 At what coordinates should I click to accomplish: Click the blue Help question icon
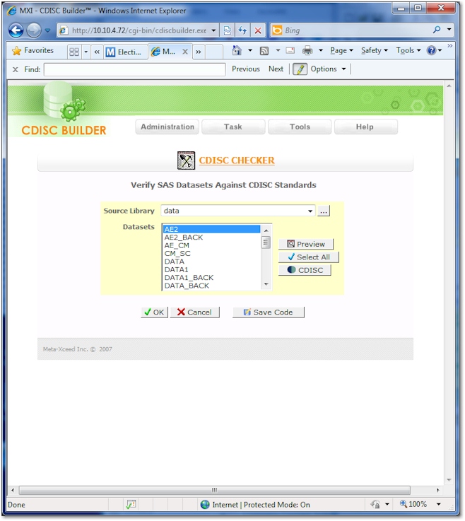(432, 50)
